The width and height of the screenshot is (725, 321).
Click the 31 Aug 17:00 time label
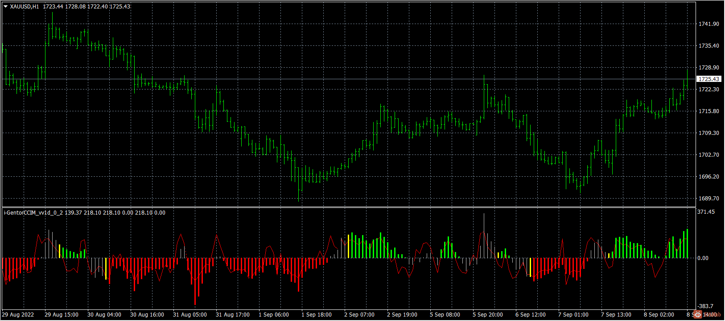pos(233,315)
